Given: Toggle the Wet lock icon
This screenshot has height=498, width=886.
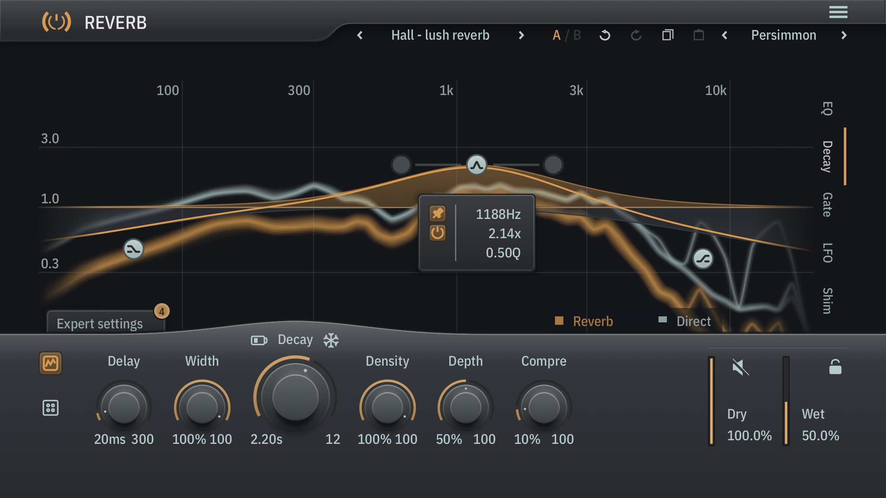Looking at the screenshot, I should [x=835, y=367].
